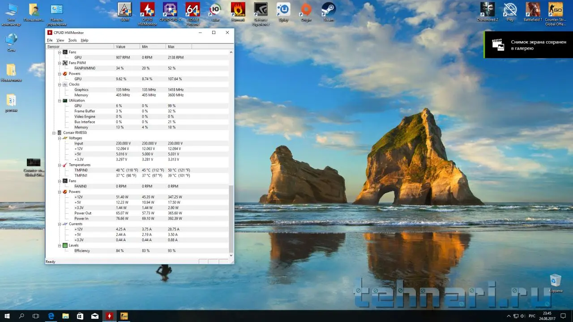Open the CPUID CPU-Z desktop shortcut
The image size is (573, 322).
(x=170, y=10)
